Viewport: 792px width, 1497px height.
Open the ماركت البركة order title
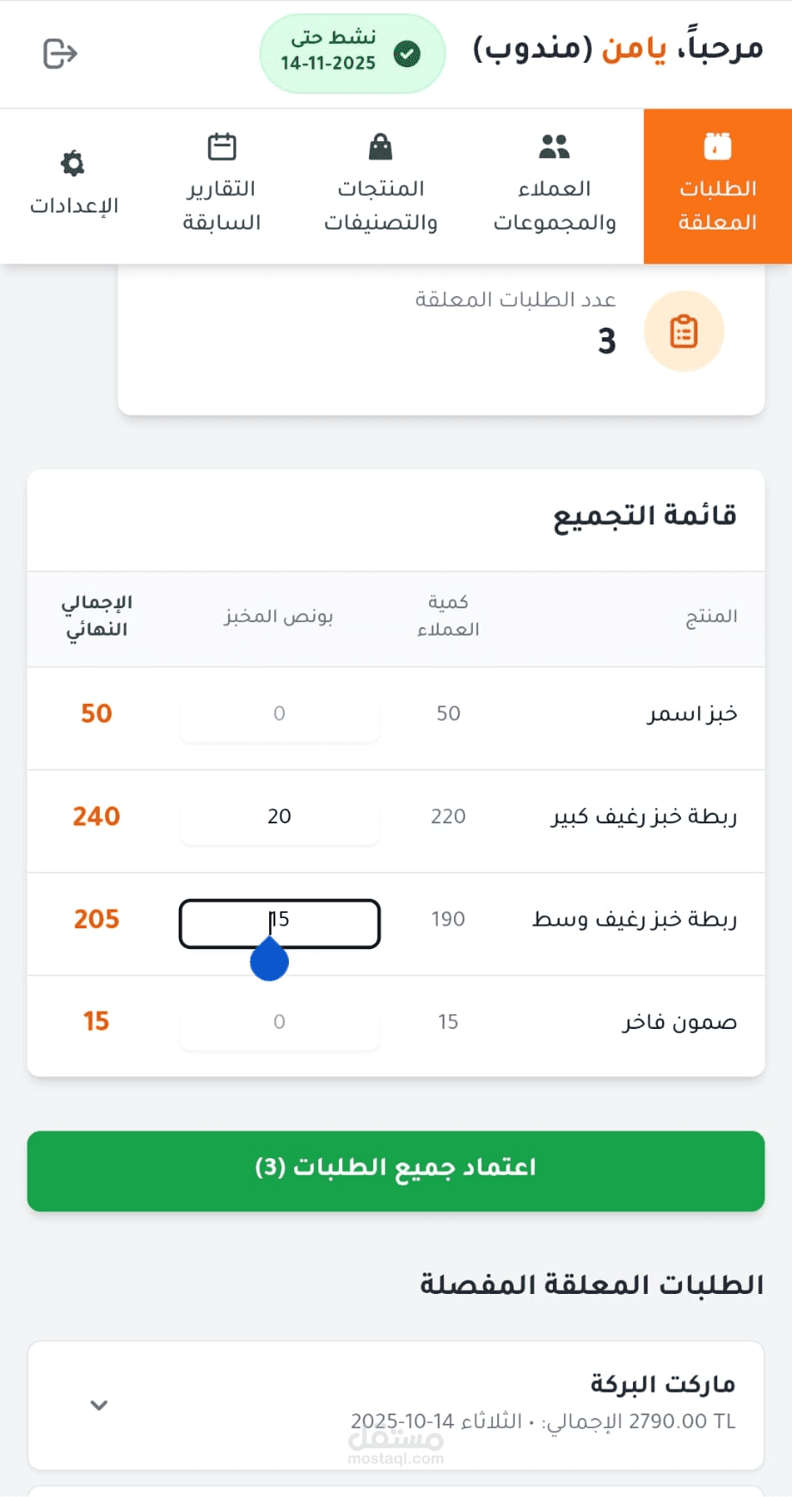[x=662, y=1384]
